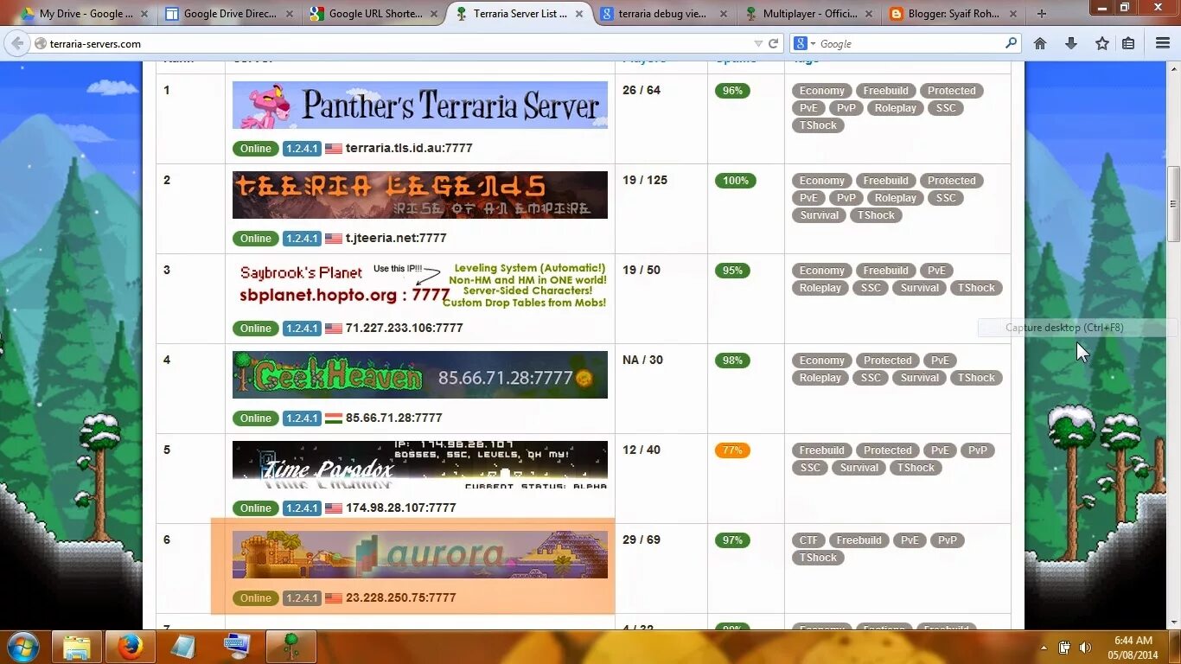Click the Economy tag for Panther's server
Image resolution: width=1181 pixels, height=664 pixels.
[x=821, y=91]
